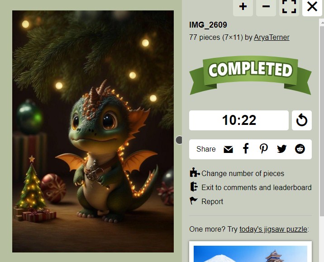Click the puzzle piece icon

click(195, 172)
